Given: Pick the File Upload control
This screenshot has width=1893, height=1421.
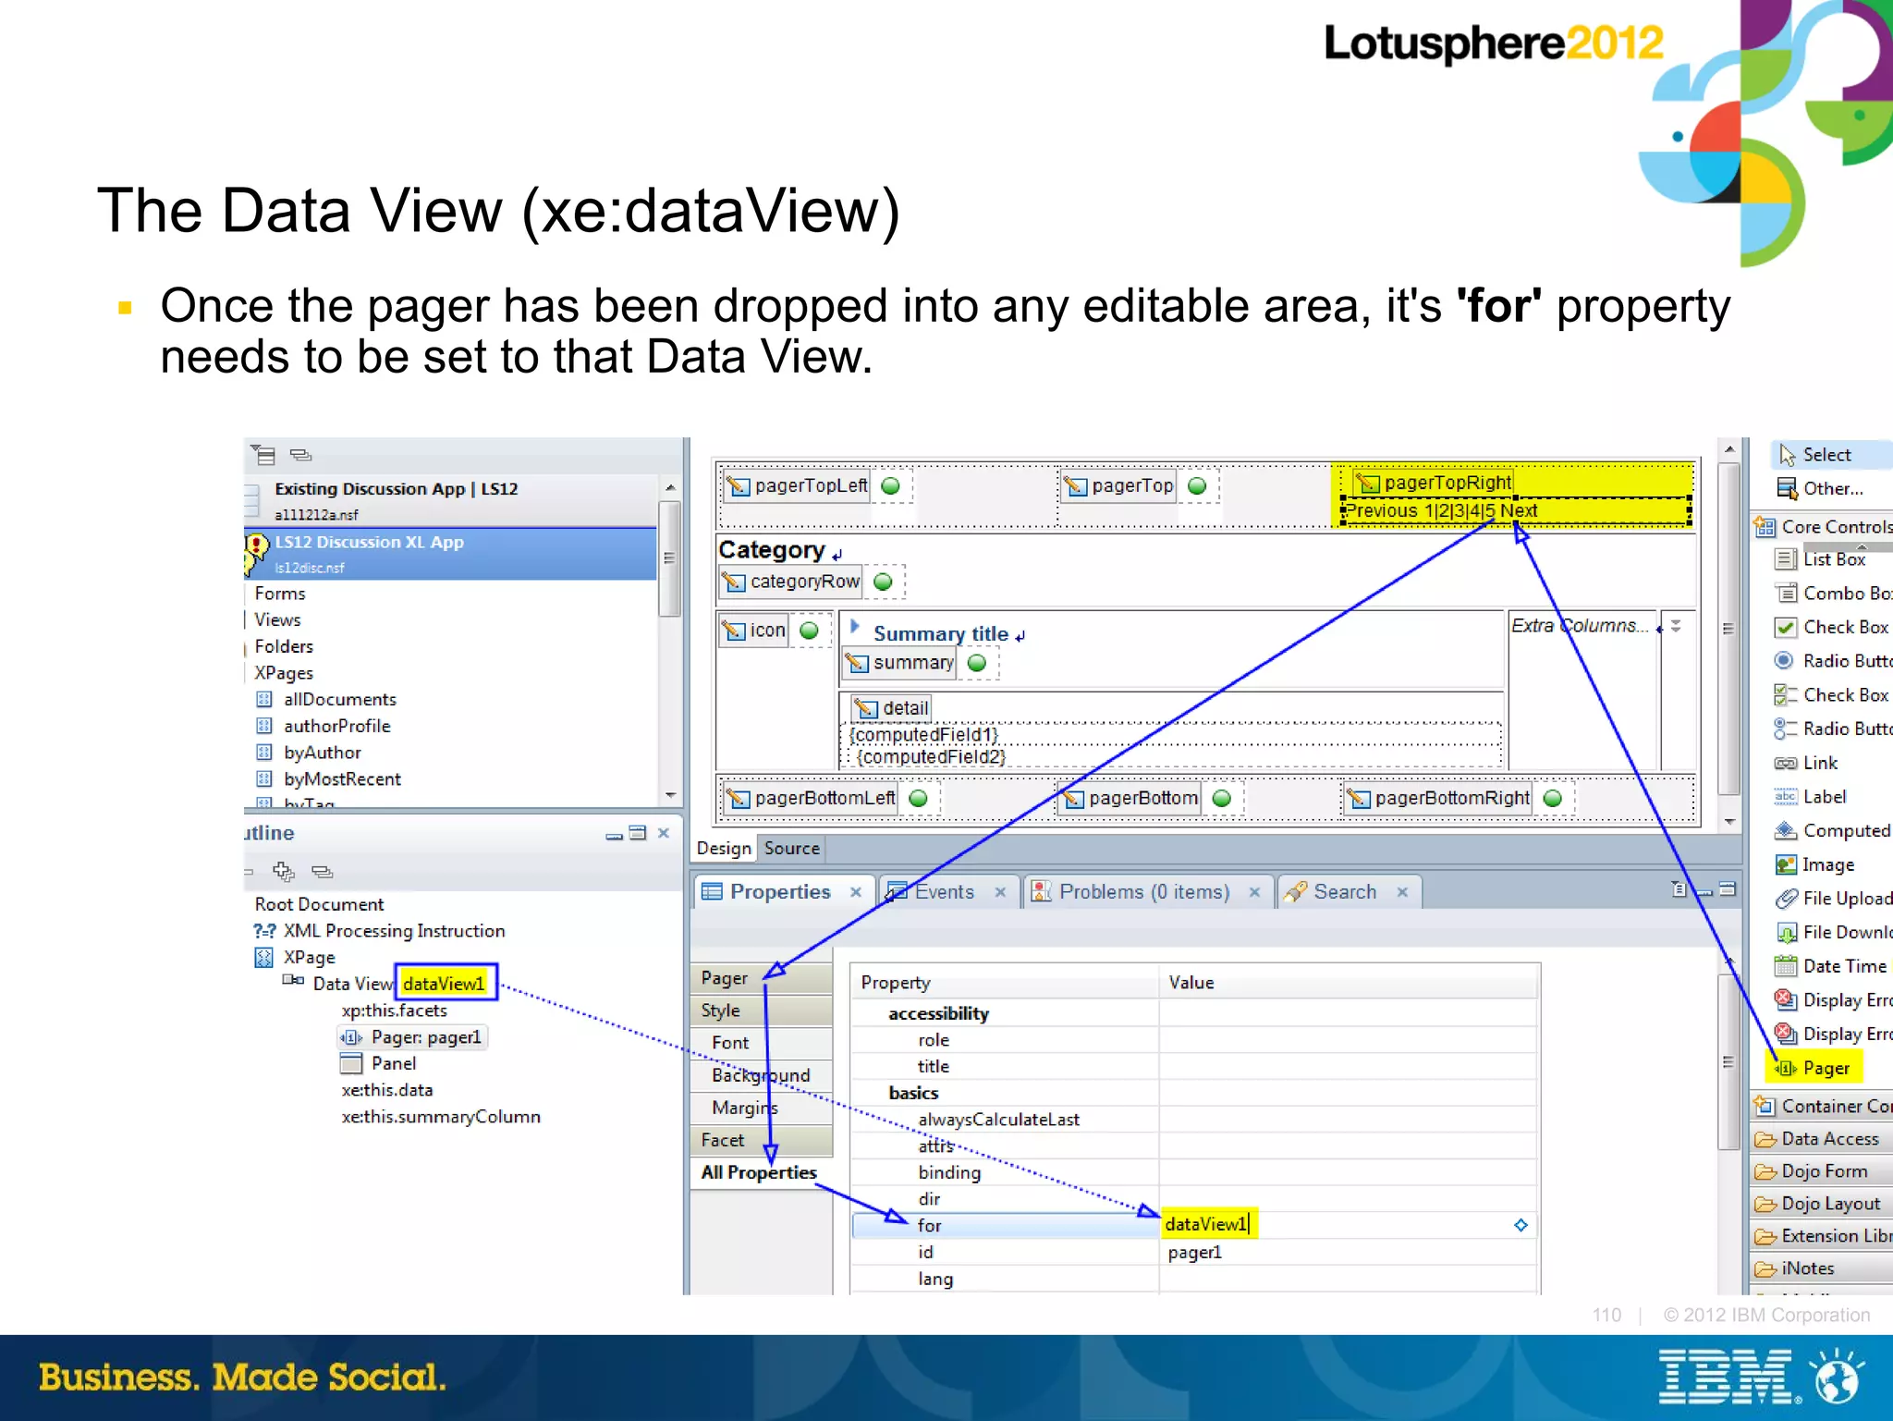Looking at the screenshot, I should coord(1832,899).
